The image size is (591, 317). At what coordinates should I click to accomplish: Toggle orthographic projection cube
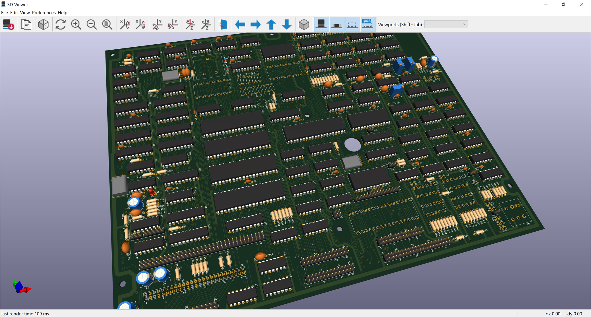click(x=304, y=25)
